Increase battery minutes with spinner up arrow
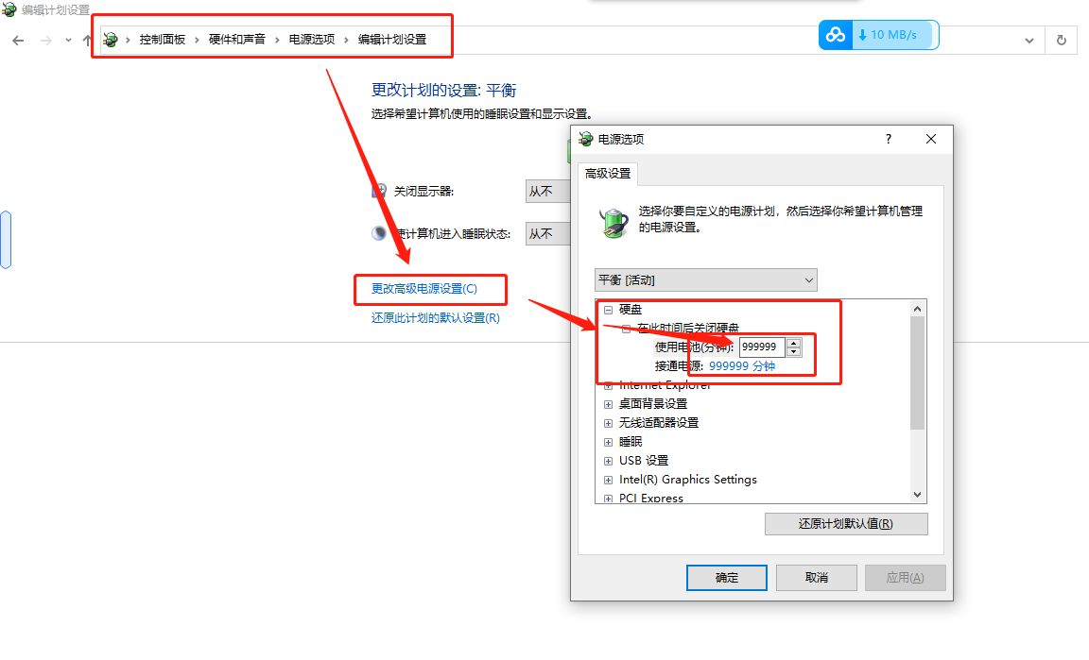 tap(794, 343)
